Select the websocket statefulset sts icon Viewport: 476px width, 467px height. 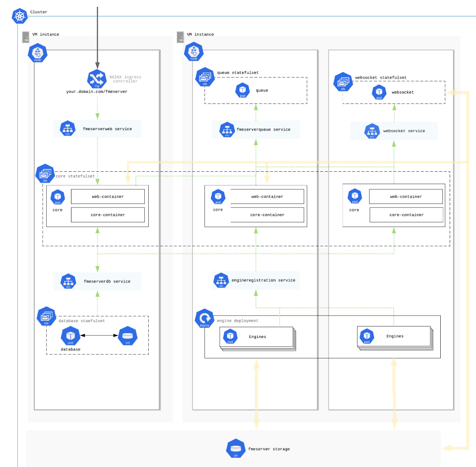point(343,82)
